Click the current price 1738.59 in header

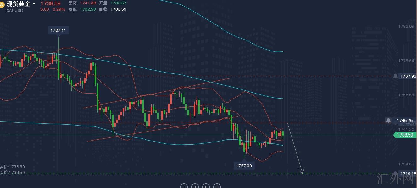pos(51,3)
